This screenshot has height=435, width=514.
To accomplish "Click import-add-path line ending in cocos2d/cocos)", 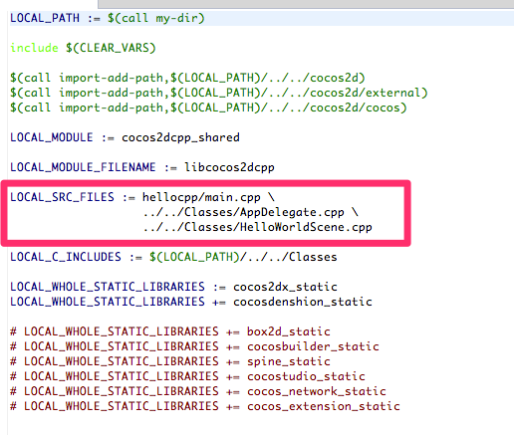I will click(x=208, y=108).
